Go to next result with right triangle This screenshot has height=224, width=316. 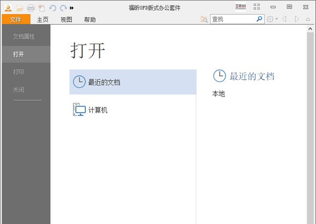(297, 19)
